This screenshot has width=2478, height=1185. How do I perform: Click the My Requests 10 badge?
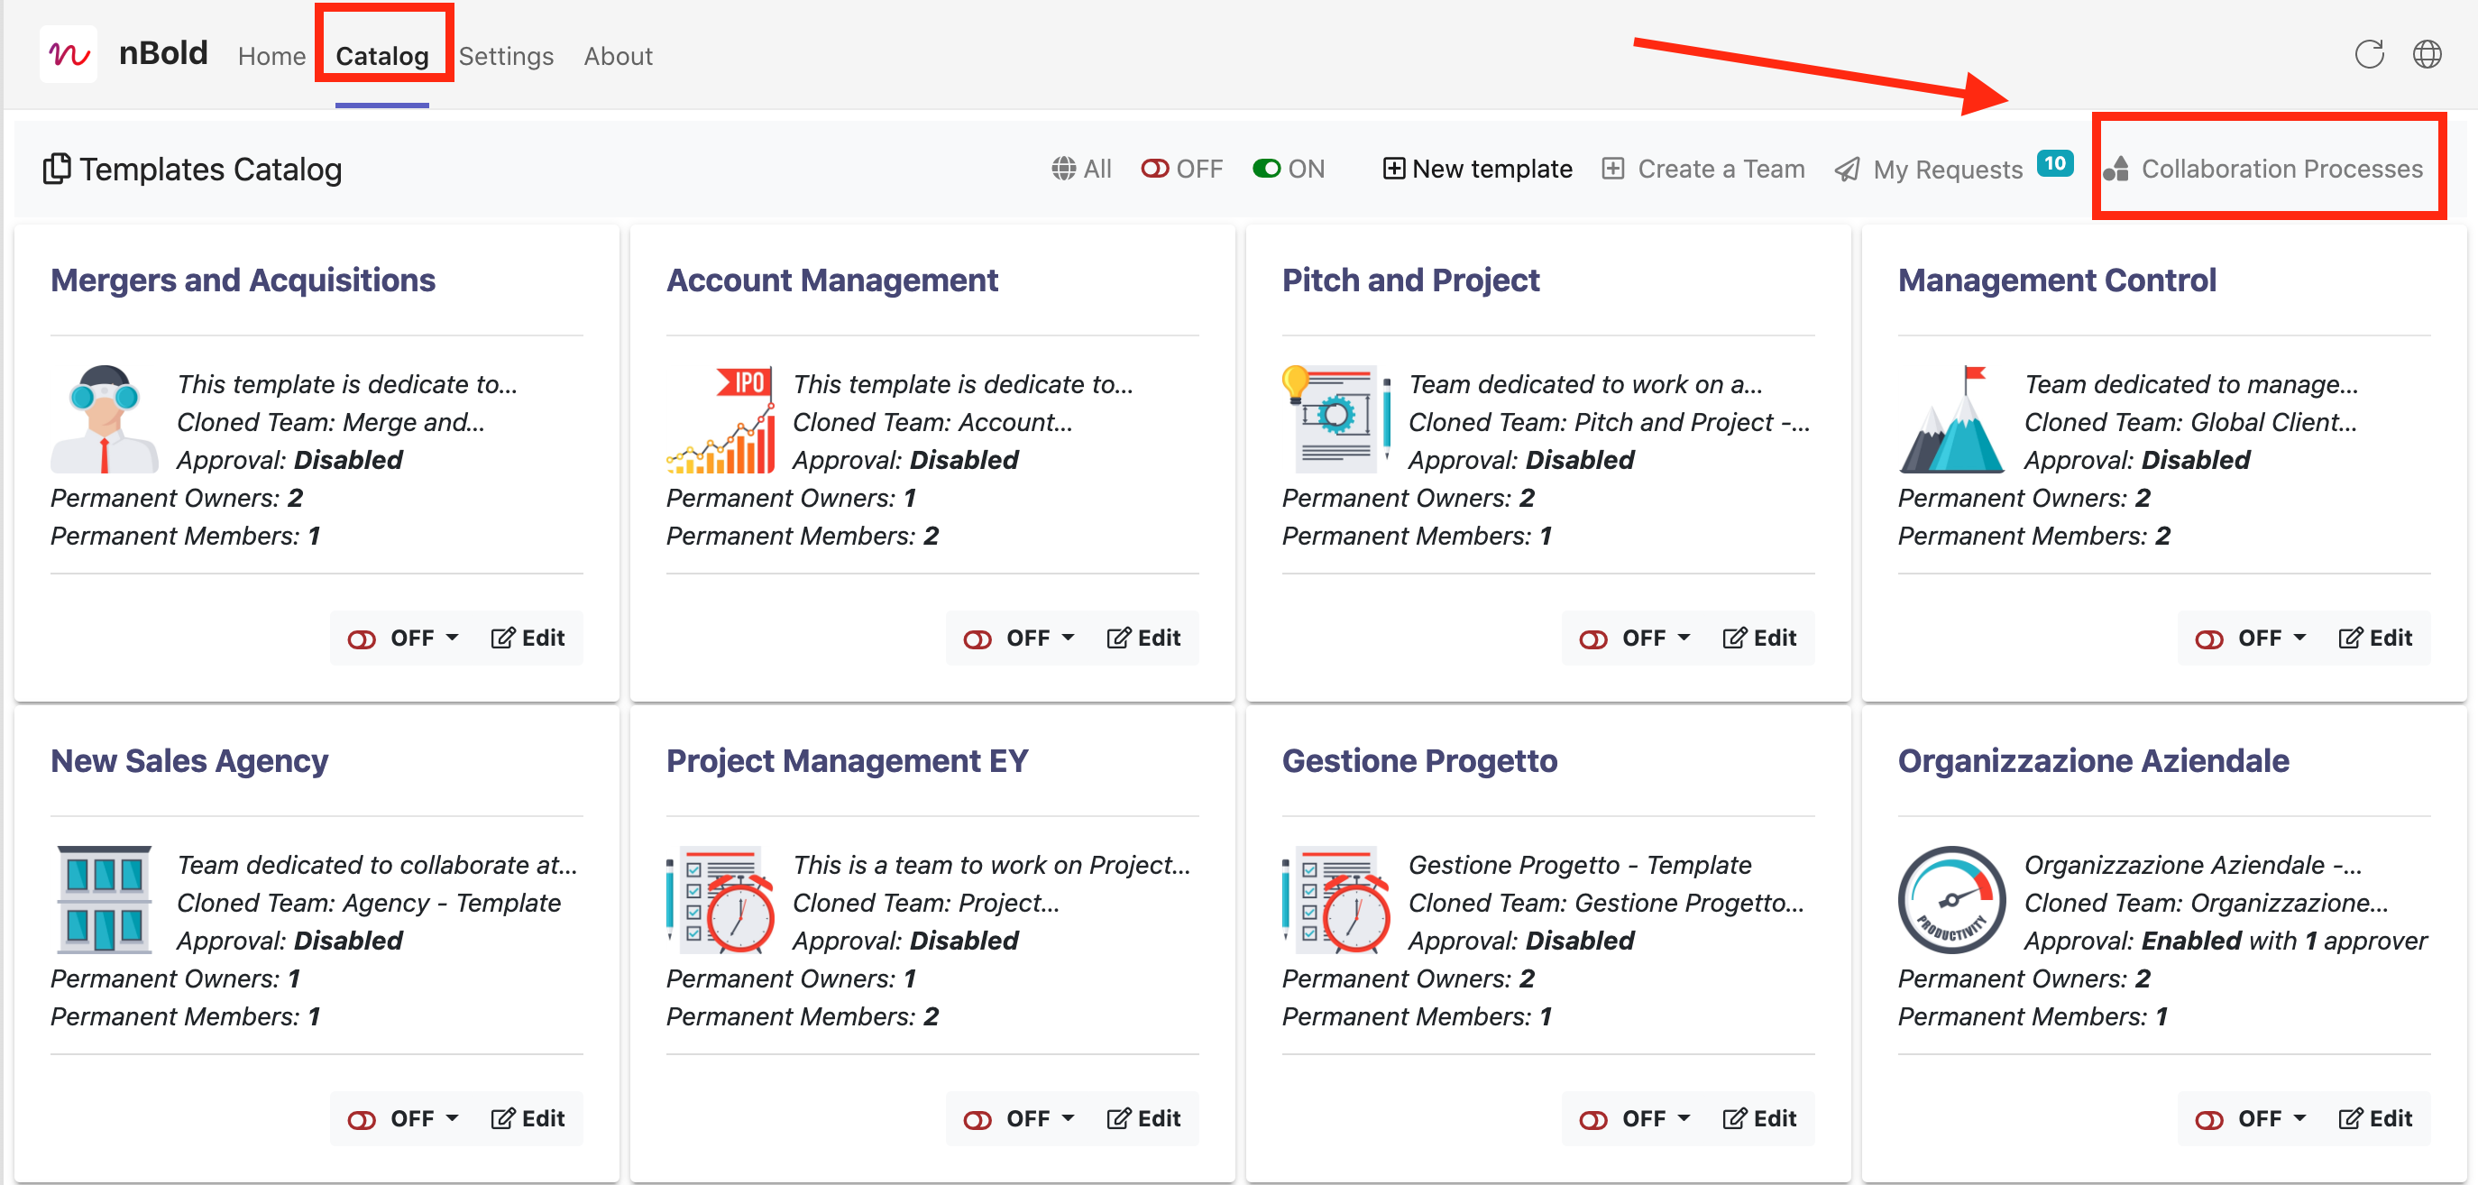(2054, 163)
